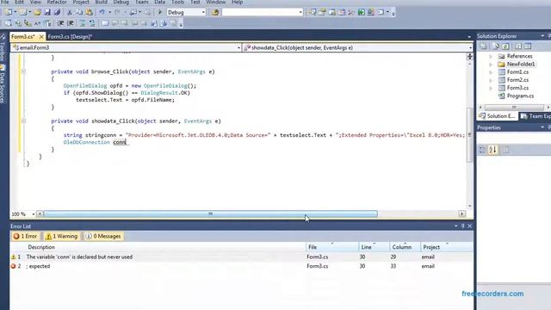The width and height of the screenshot is (551, 310).
Task: Click Display Object Member List icon
Action: [8, 23]
